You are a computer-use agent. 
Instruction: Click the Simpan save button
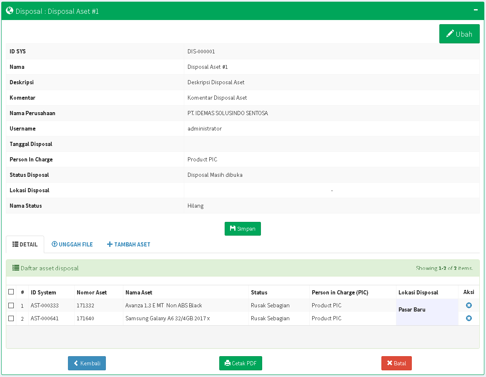click(243, 229)
